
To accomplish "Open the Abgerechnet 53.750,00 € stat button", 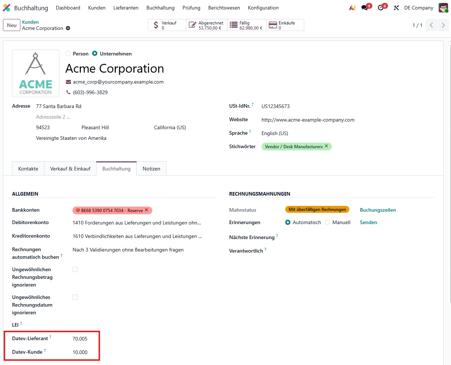I will point(207,25).
